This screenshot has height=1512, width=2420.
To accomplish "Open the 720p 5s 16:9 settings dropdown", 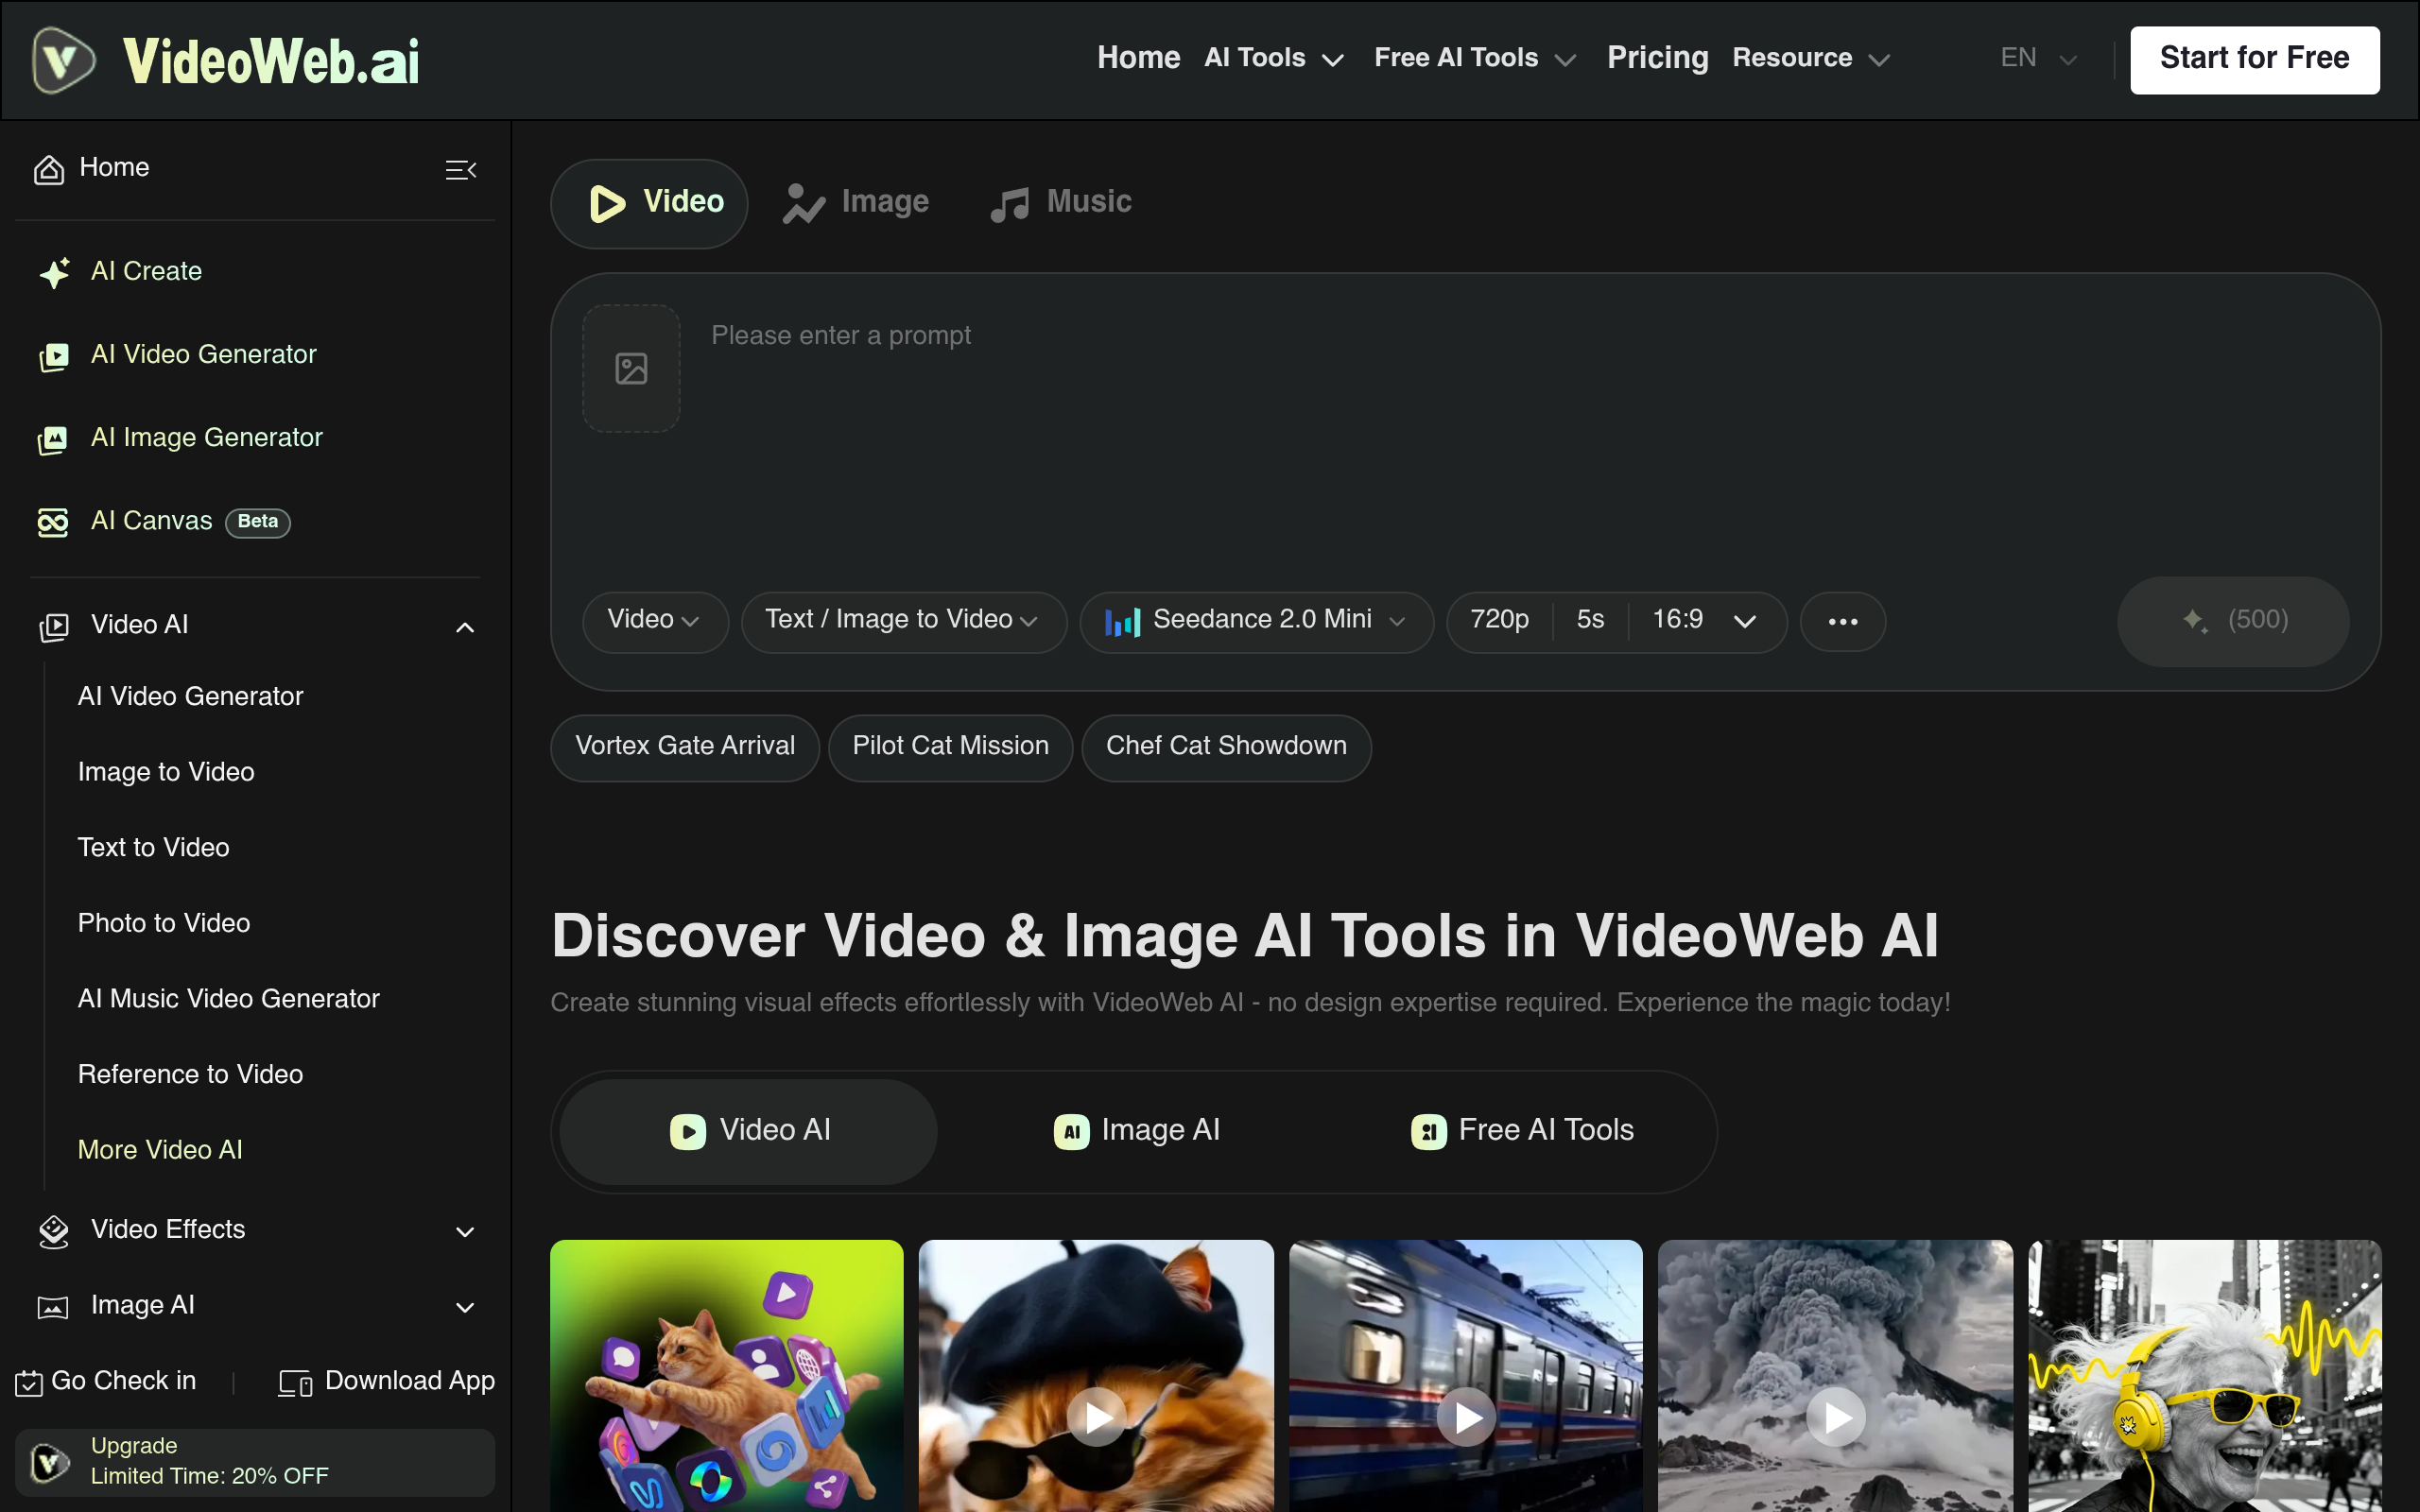I will (x=1616, y=621).
